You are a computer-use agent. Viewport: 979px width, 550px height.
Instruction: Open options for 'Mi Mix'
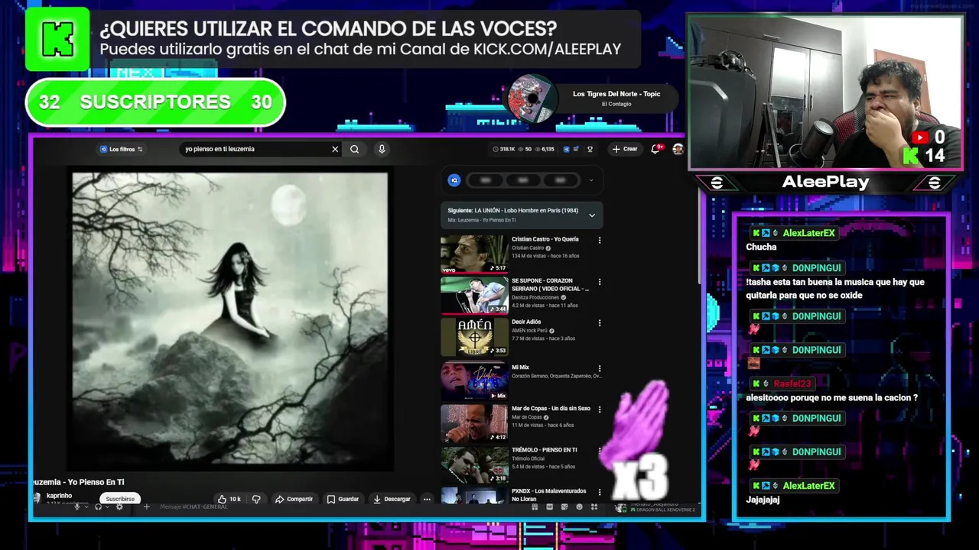(599, 368)
